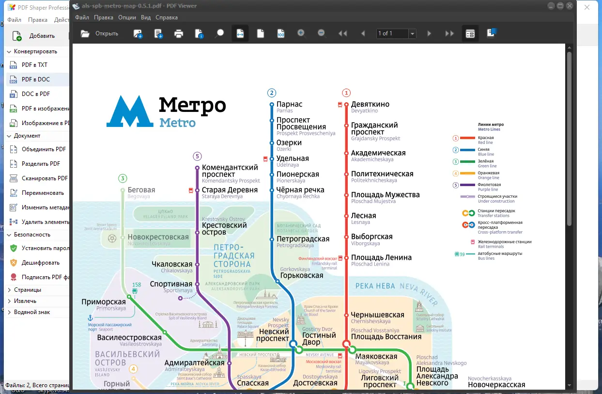Toggle the thumbnails side panel button

pos(470,33)
